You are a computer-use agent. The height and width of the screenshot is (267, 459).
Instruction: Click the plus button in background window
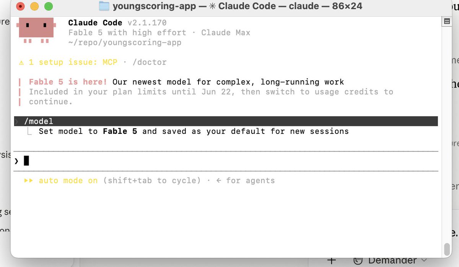point(332,260)
